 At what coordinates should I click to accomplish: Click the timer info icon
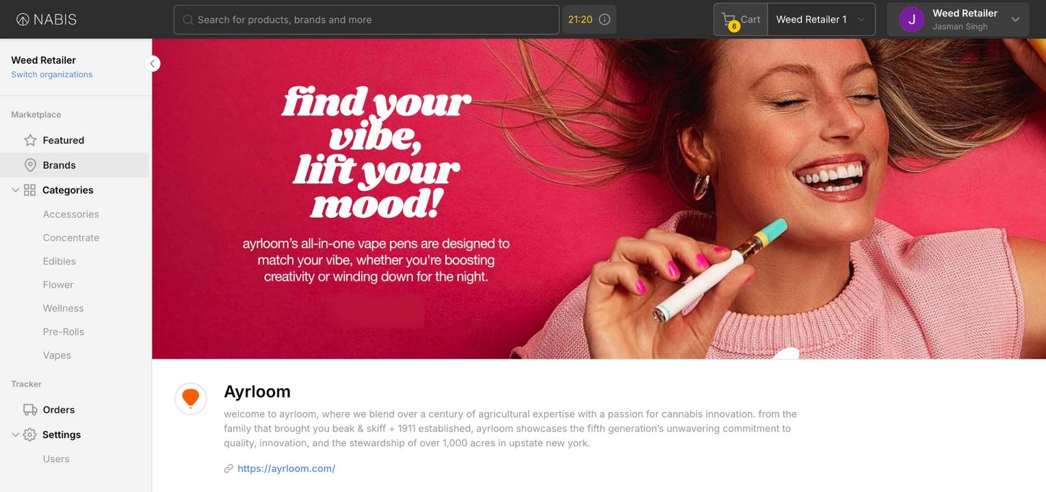(x=605, y=19)
